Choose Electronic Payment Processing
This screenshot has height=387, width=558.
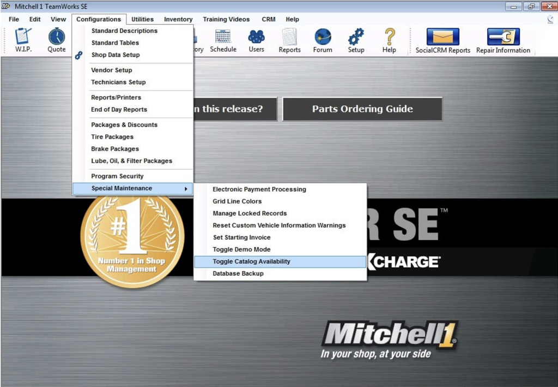point(280,189)
